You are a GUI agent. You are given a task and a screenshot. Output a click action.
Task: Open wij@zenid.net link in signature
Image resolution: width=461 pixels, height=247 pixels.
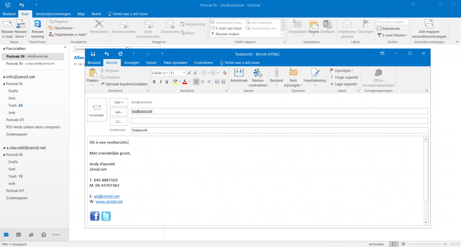coord(107,196)
